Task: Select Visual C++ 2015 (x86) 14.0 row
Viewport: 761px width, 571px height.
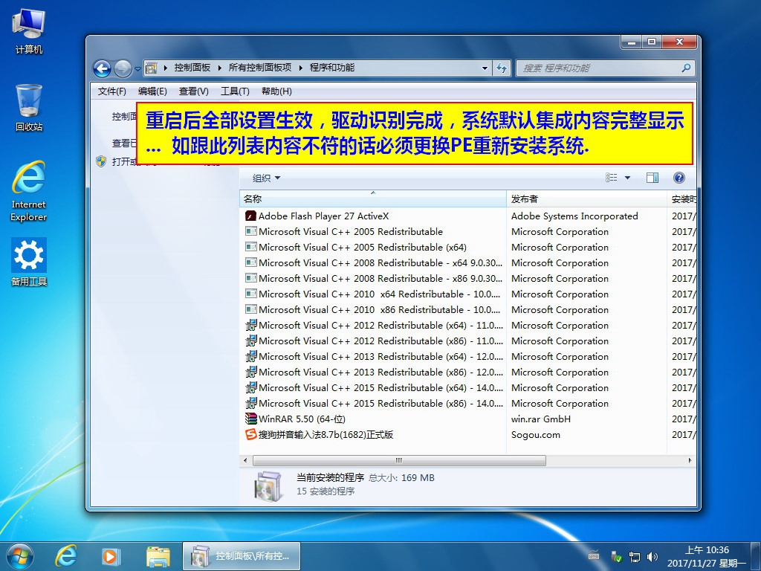Action: (x=468, y=403)
